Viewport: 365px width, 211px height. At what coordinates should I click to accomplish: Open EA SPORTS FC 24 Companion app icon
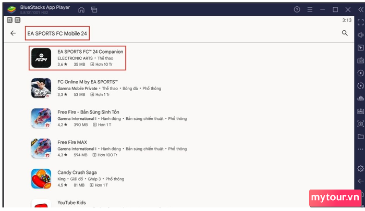(x=41, y=58)
